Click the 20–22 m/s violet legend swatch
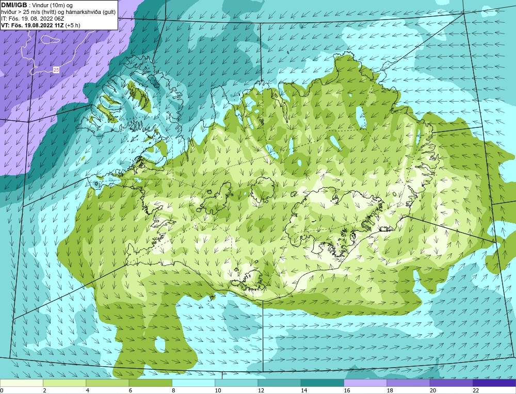The height and width of the screenshot is (394, 516). [x=451, y=383]
